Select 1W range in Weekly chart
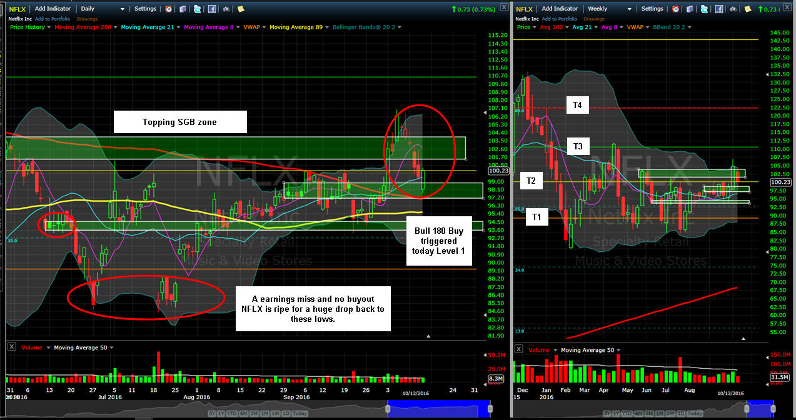796x420 pixels. click(670, 413)
